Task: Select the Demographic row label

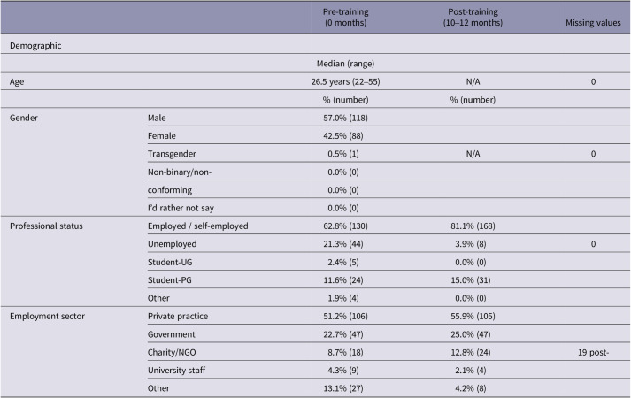Action: click(35, 45)
